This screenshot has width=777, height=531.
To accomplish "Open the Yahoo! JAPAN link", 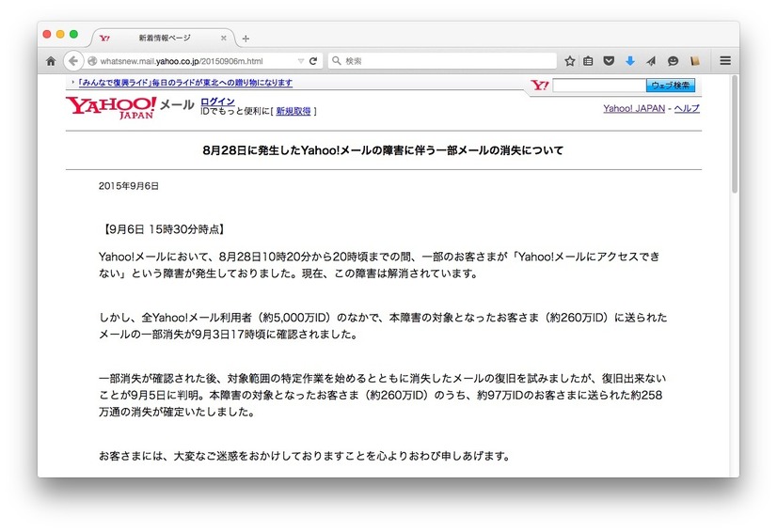I will [x=634, y=108].
